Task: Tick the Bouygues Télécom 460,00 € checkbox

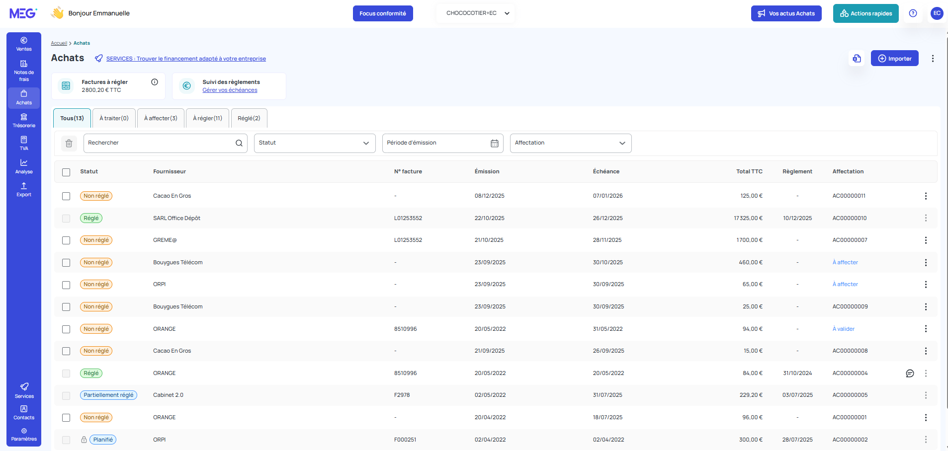Action: [x=66, y=263]
